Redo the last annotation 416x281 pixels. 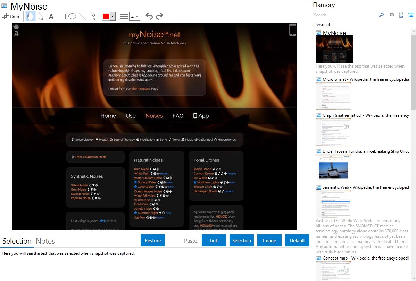point(159,16)
